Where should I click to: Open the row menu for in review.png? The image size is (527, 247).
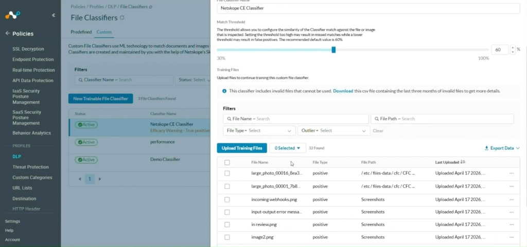coord(512,224)
